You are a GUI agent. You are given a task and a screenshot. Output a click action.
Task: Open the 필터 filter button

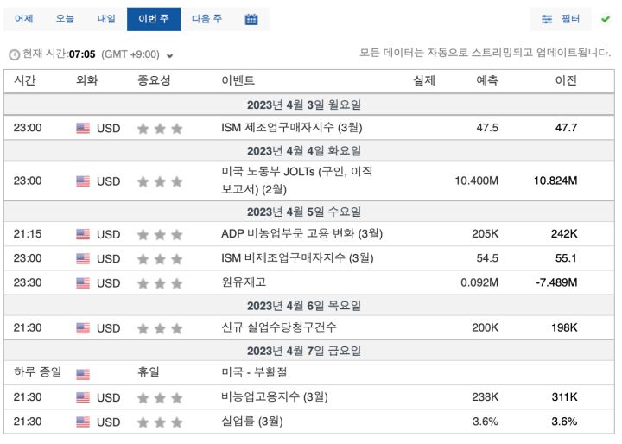[x=561, y=19]
